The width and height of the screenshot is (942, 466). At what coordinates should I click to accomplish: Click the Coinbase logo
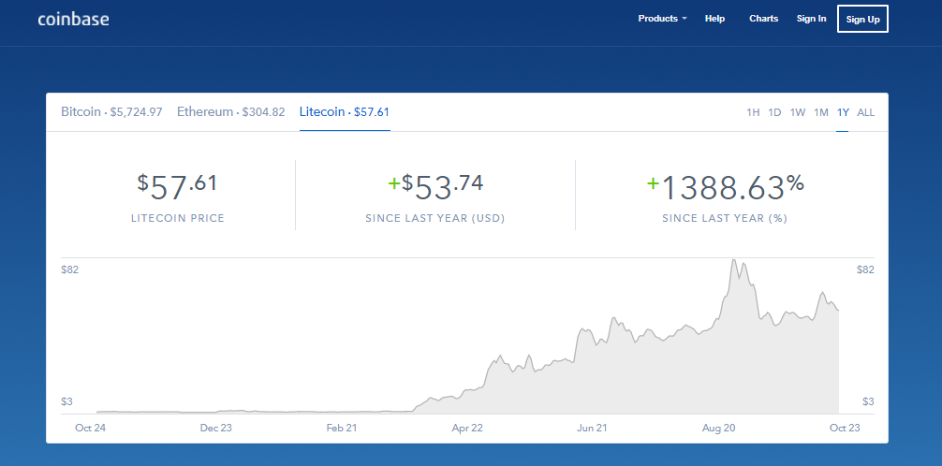[73, 19]
